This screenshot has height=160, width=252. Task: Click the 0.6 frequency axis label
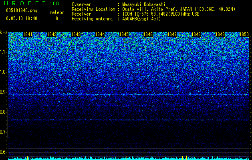(4, 152)
